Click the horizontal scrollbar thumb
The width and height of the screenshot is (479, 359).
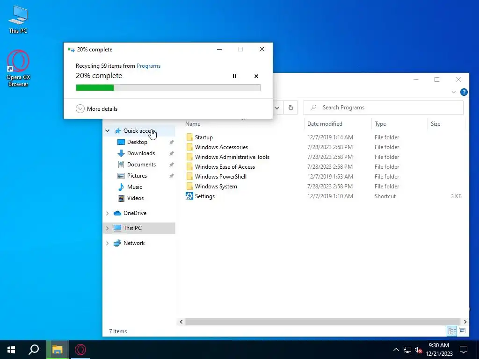(x=323, y=322)
